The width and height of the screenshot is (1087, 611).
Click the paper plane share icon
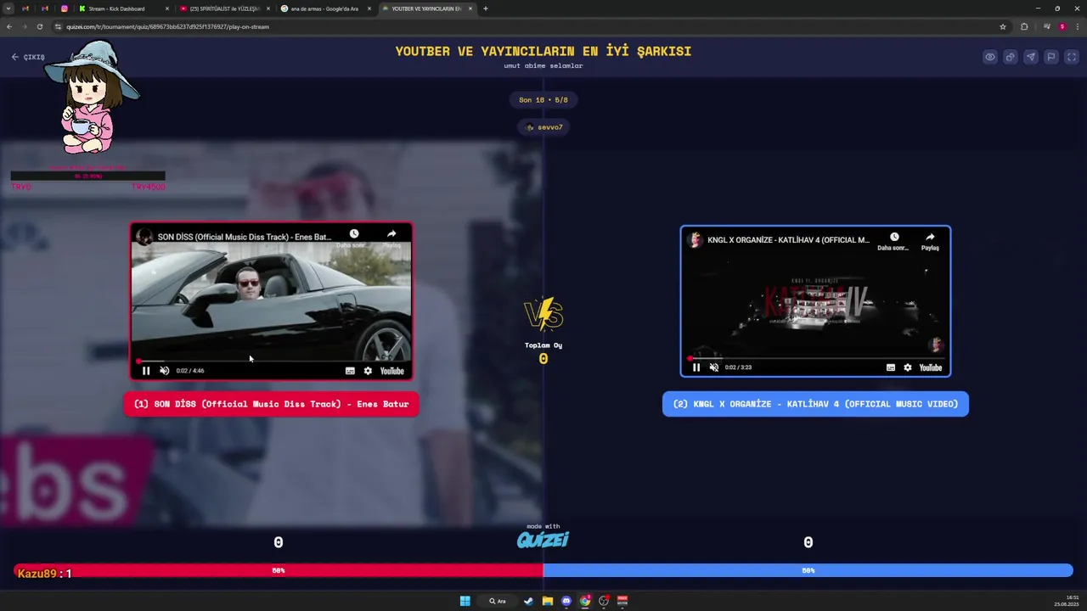coord(1031,57)
